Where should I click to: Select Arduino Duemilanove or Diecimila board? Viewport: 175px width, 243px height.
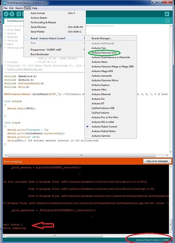coord(111,57)
